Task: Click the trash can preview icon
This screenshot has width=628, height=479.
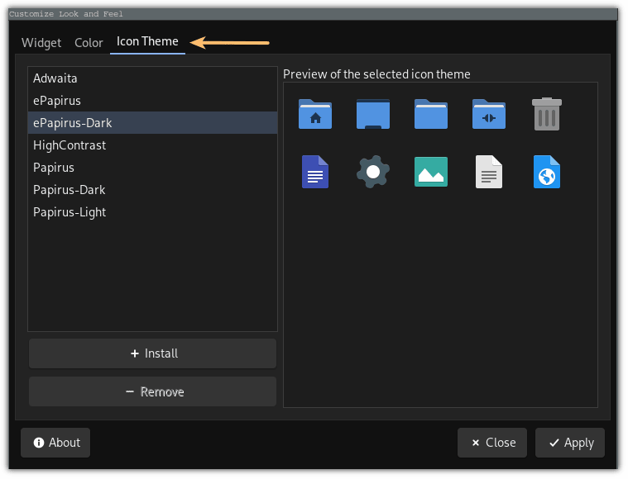Action: pos(546,114)
